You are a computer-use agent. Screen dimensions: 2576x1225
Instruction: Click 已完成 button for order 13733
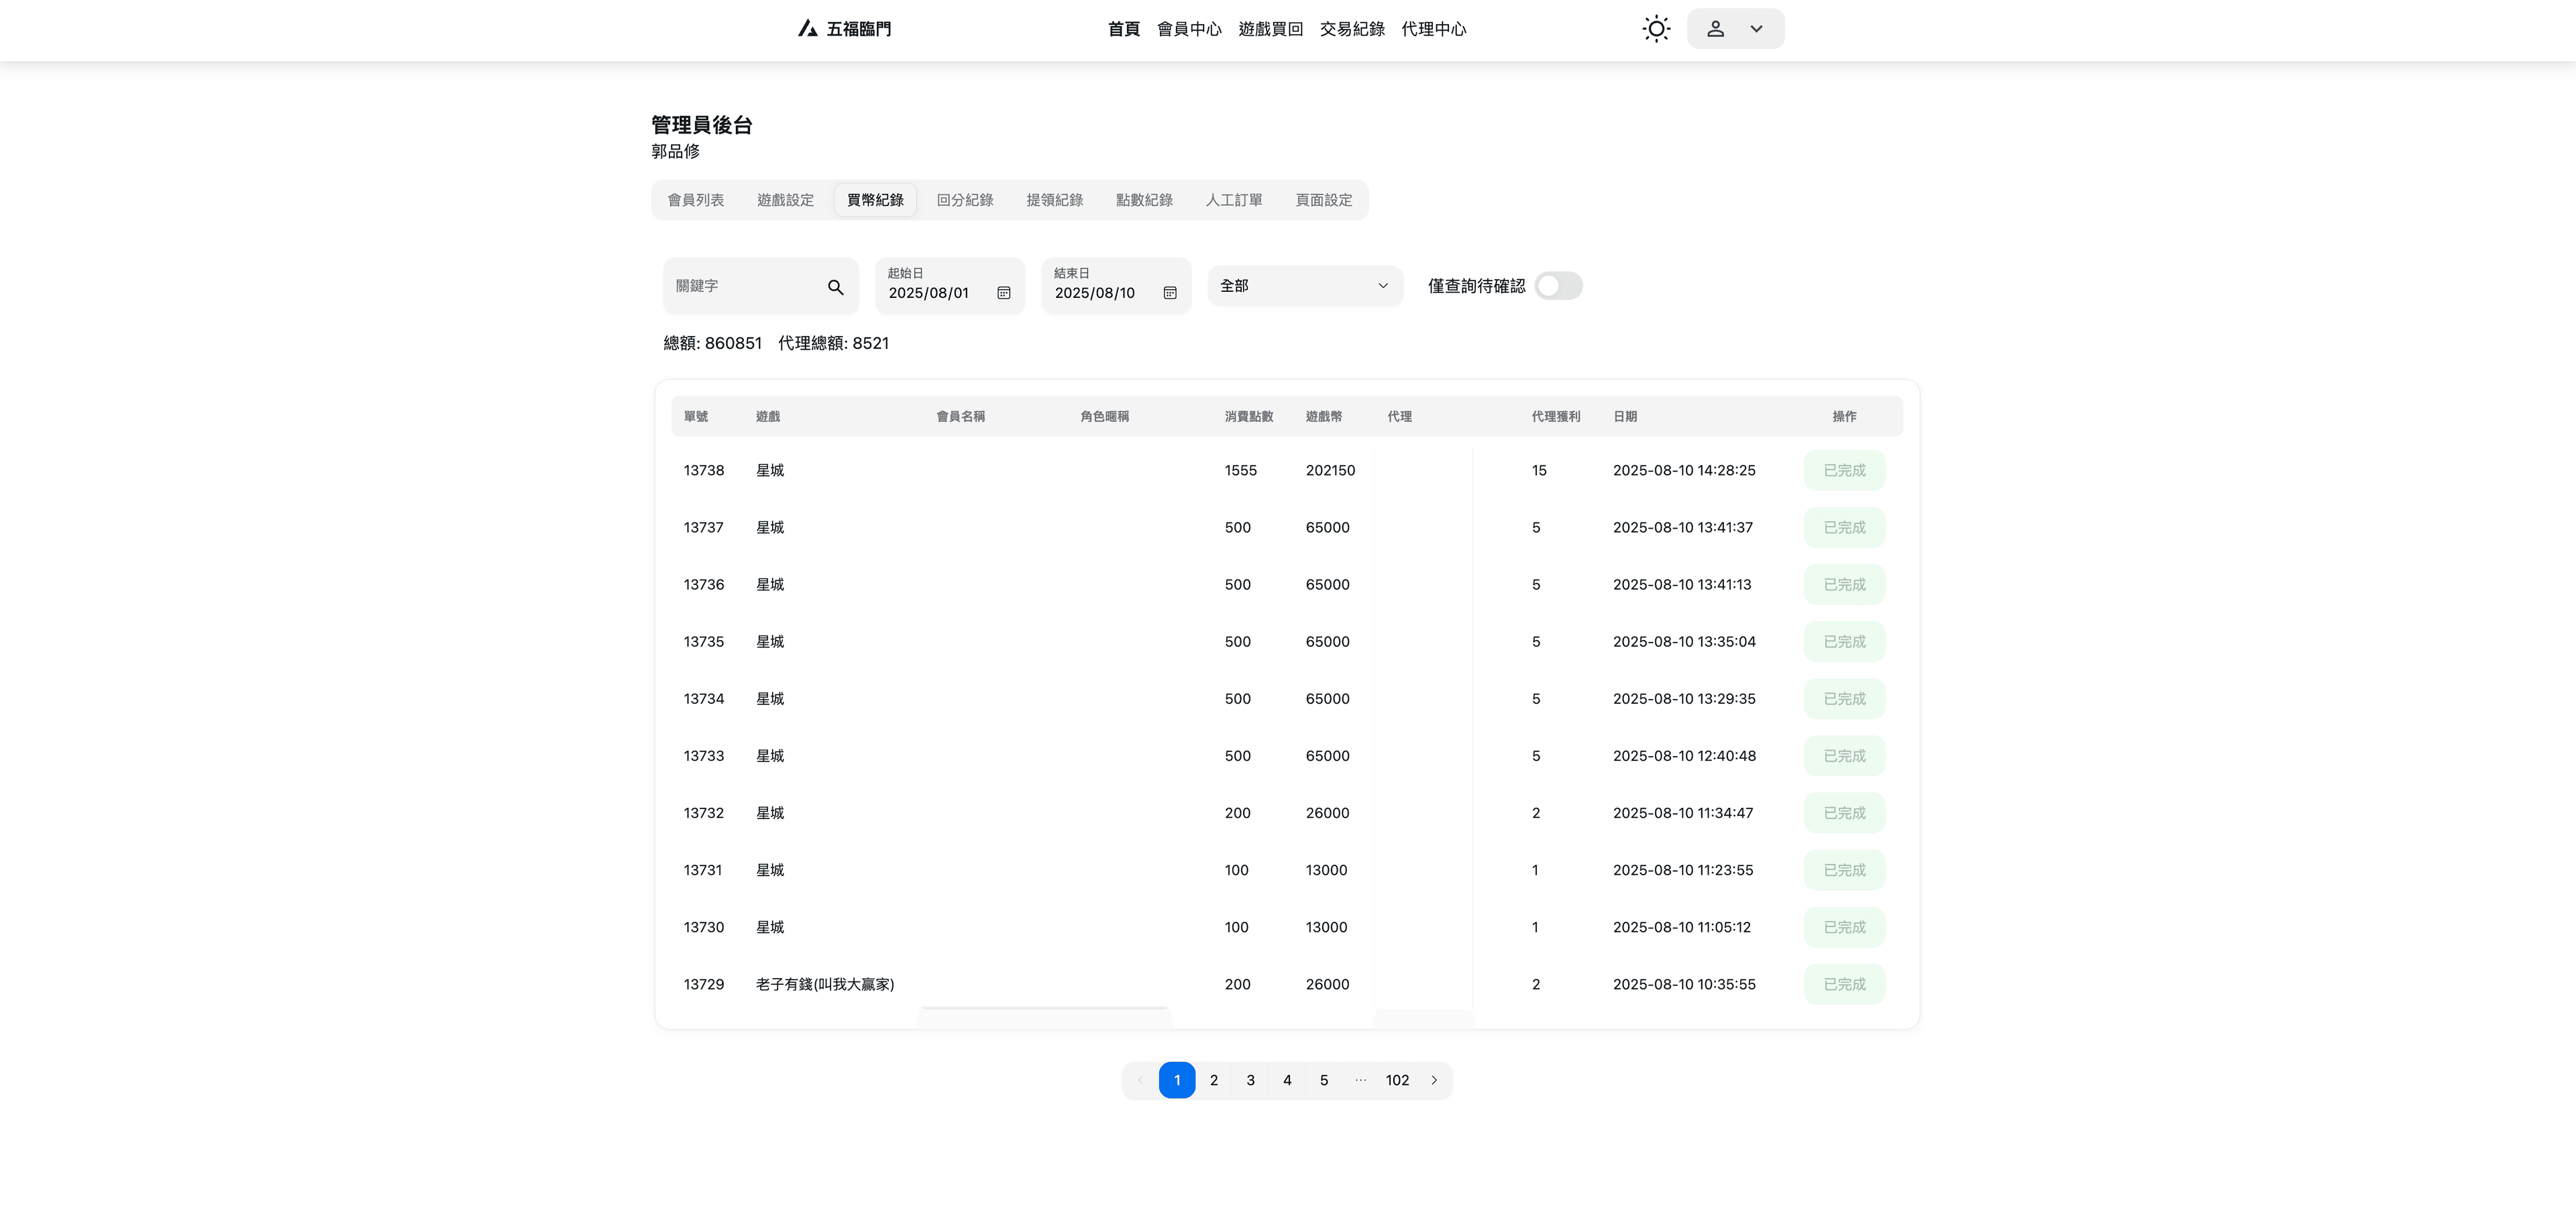(1844, 756)
